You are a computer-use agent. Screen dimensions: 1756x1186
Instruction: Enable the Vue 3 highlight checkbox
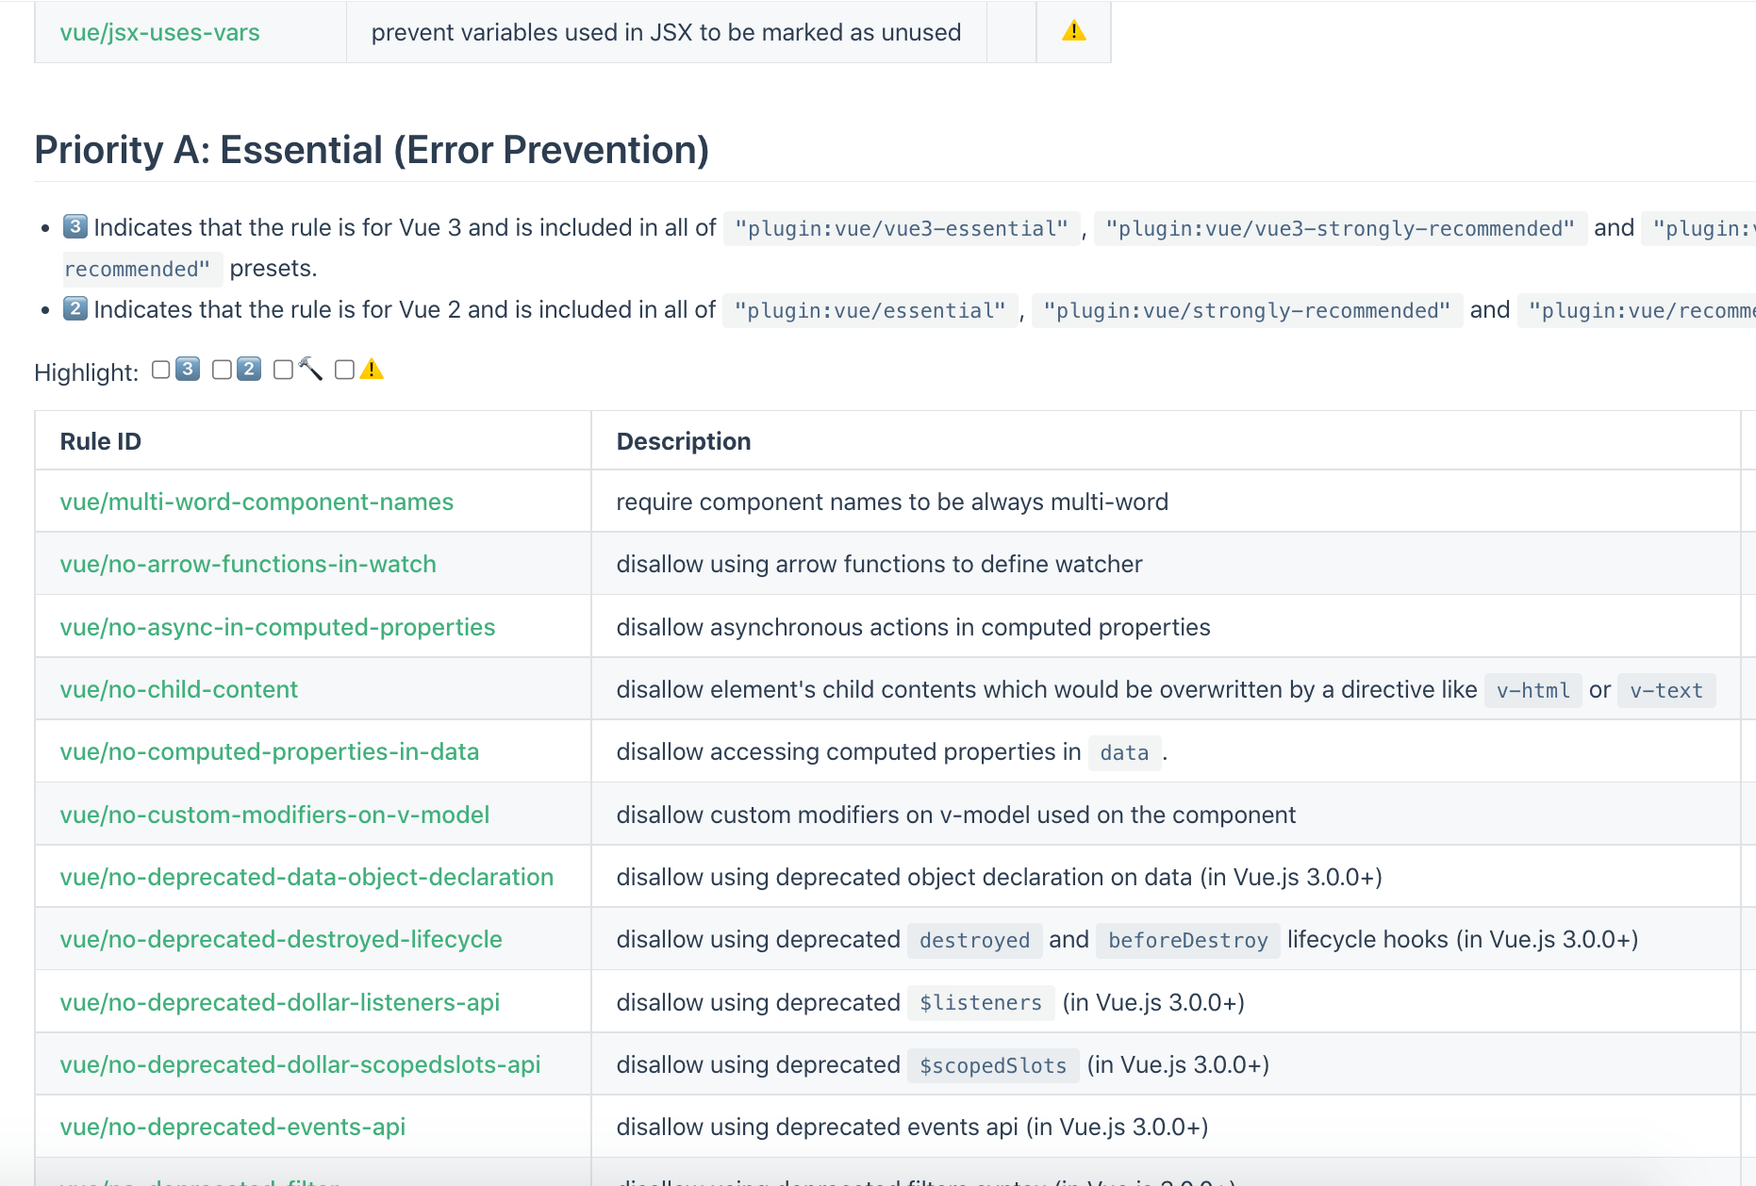click(x=161, y=370)
